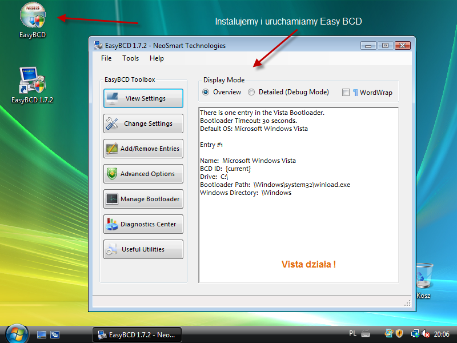Click the security shield tray icon

point(399,333)
